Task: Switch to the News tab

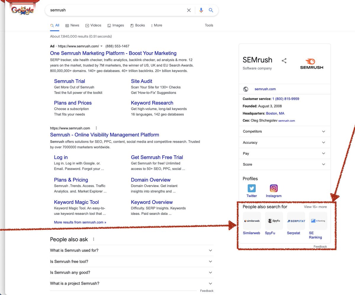Action: 72,25
